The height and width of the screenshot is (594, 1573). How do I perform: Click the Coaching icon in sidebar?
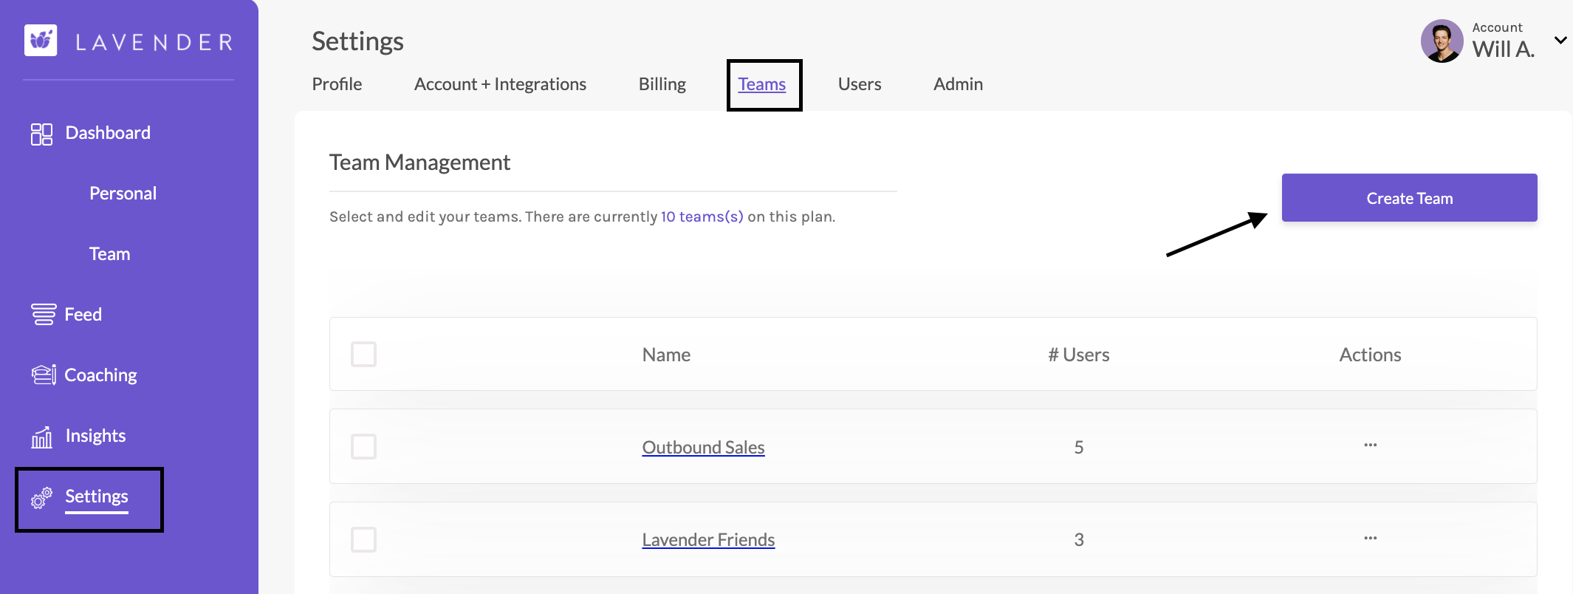click(x=44, y=375)
